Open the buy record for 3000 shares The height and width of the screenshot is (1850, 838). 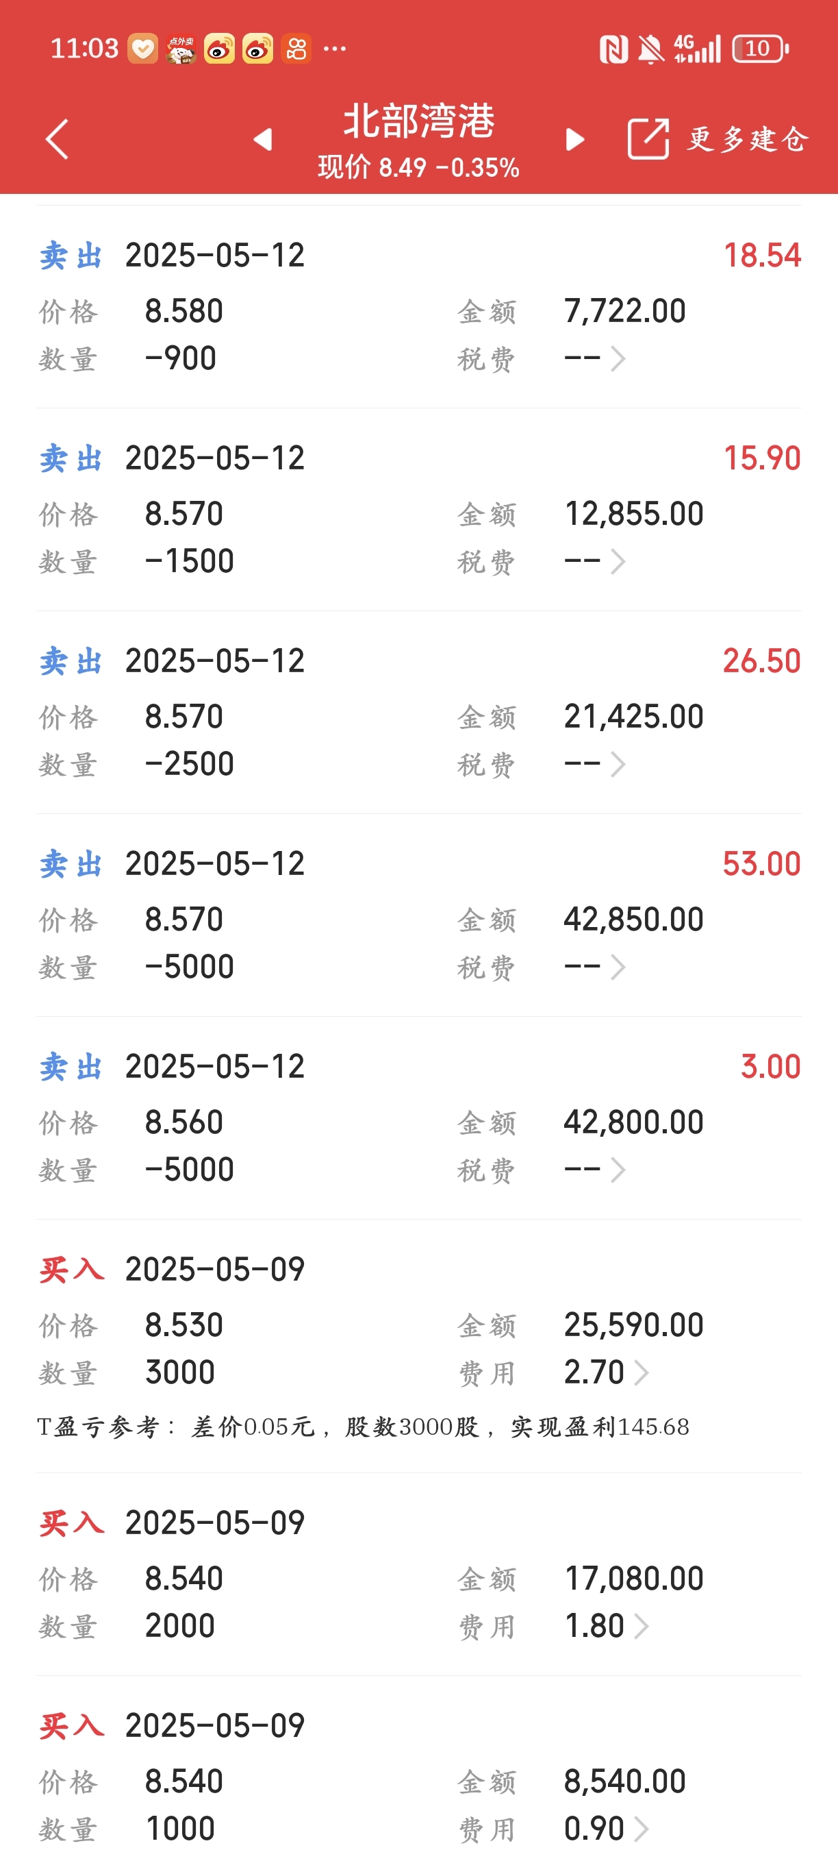tap(419, 1346)
